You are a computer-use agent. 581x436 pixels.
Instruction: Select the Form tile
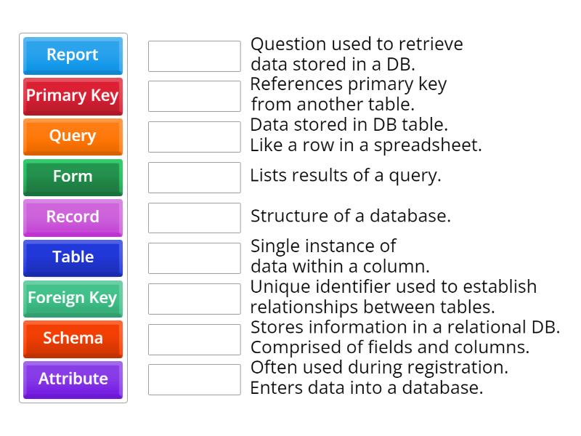[x=72, y=177]
